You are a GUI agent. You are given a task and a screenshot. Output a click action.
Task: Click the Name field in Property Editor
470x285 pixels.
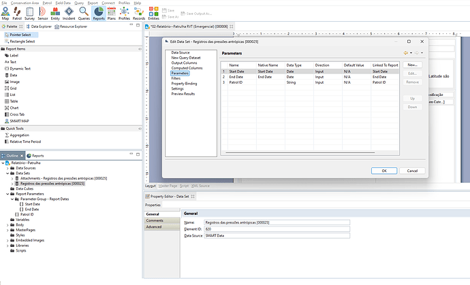point(276,222)
